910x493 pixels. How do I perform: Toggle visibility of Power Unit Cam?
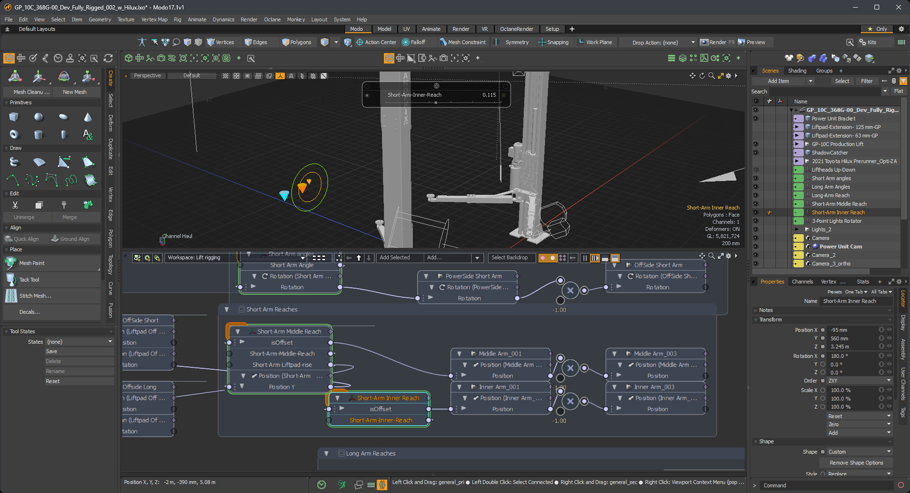(x=756, y=246)
